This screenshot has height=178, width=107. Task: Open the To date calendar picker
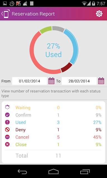tap(101, 81)
